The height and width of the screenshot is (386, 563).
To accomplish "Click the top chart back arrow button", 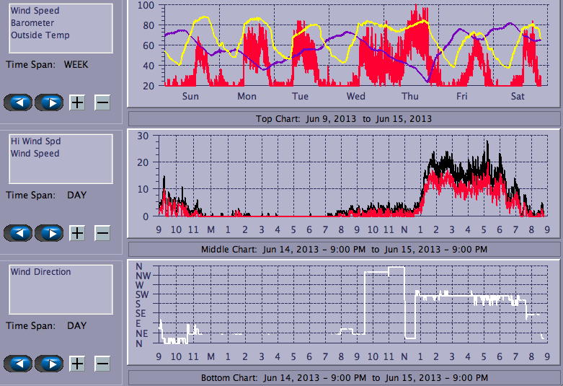I will [x=18, y=102].
